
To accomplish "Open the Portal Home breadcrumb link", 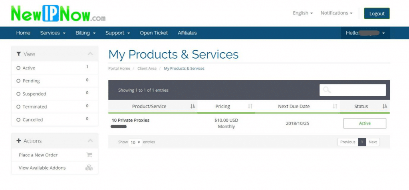I will (x=119, y=69).
